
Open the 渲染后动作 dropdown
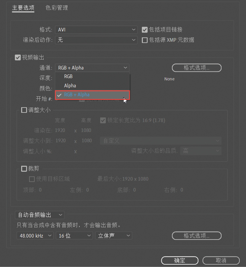96,40
